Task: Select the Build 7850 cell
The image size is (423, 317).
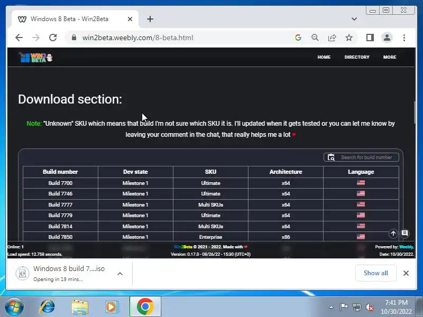Action: click(60, 237)
